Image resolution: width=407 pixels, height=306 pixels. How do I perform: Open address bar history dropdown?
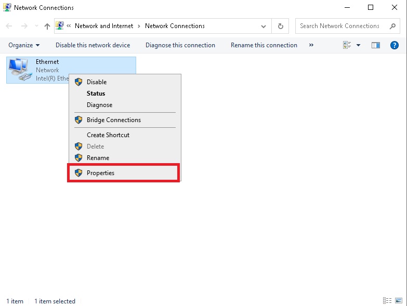tap(264, 26)
